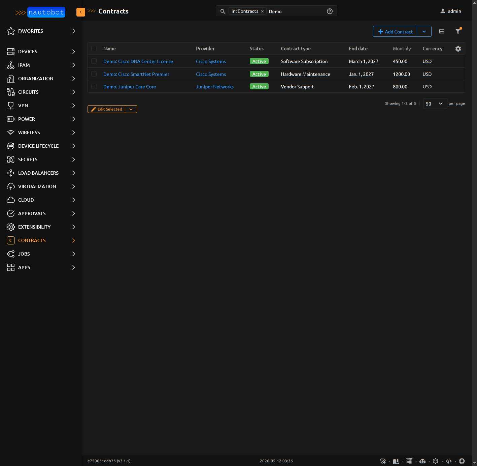This screenshot has width=477, height=466.
Task: Click the Devices server icon
Action: 11,52
